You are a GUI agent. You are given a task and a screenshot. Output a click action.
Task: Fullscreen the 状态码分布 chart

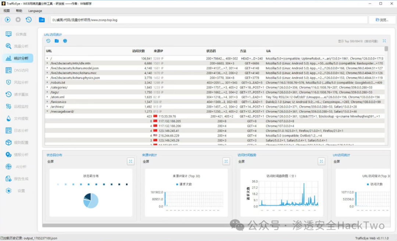[x=130, y=162]
